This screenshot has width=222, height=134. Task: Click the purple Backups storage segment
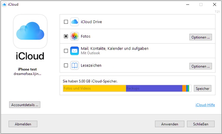(x=154, y=88)
